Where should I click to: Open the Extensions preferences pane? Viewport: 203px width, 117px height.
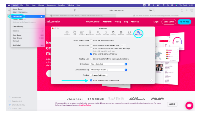129,33
